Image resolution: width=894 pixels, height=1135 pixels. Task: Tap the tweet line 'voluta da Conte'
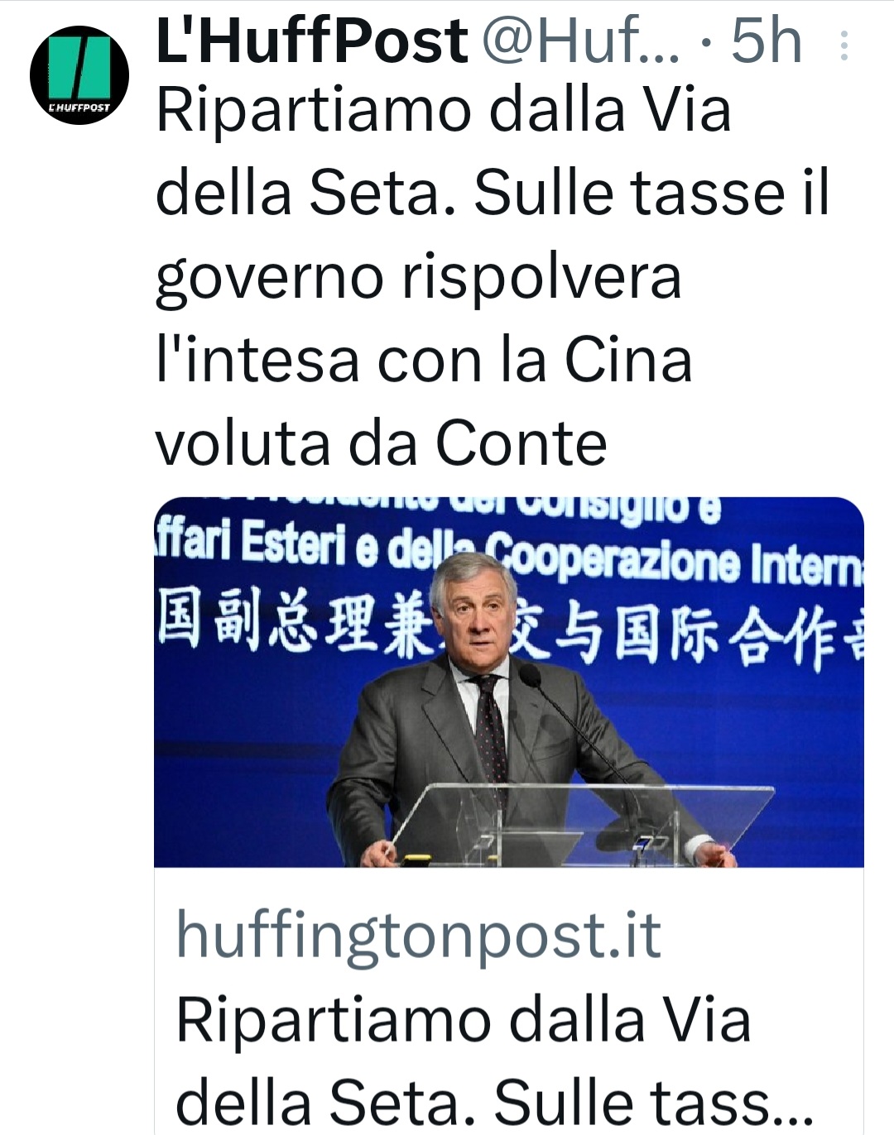(381, 443)
